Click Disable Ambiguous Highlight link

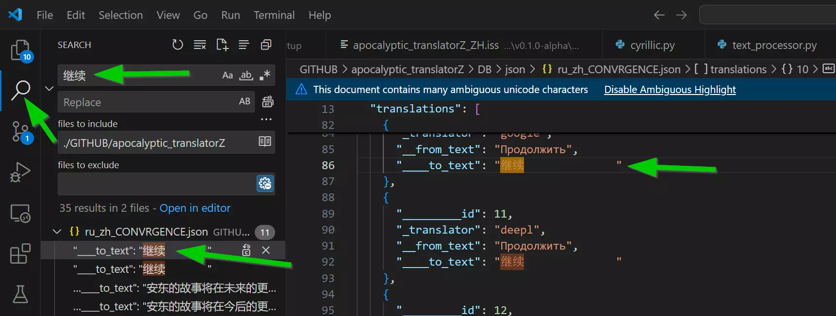click(670, 90)
